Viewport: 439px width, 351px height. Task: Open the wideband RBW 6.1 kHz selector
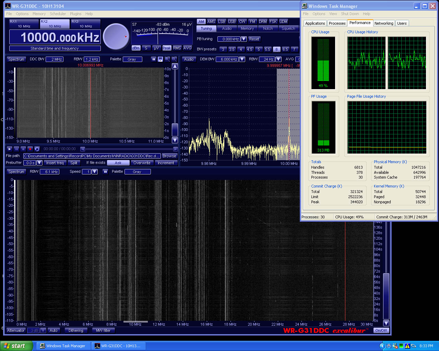coord(49,172)
